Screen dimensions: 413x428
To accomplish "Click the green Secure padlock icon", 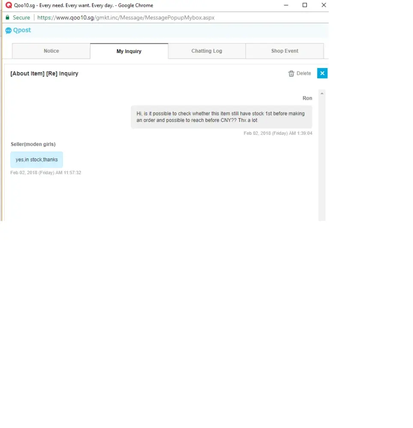I will pyautogui.click(x=7, y=18).
